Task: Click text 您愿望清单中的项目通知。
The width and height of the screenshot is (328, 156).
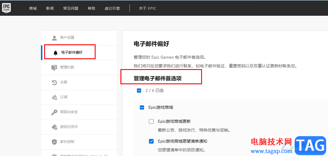Action: click(x=181, y=150)
